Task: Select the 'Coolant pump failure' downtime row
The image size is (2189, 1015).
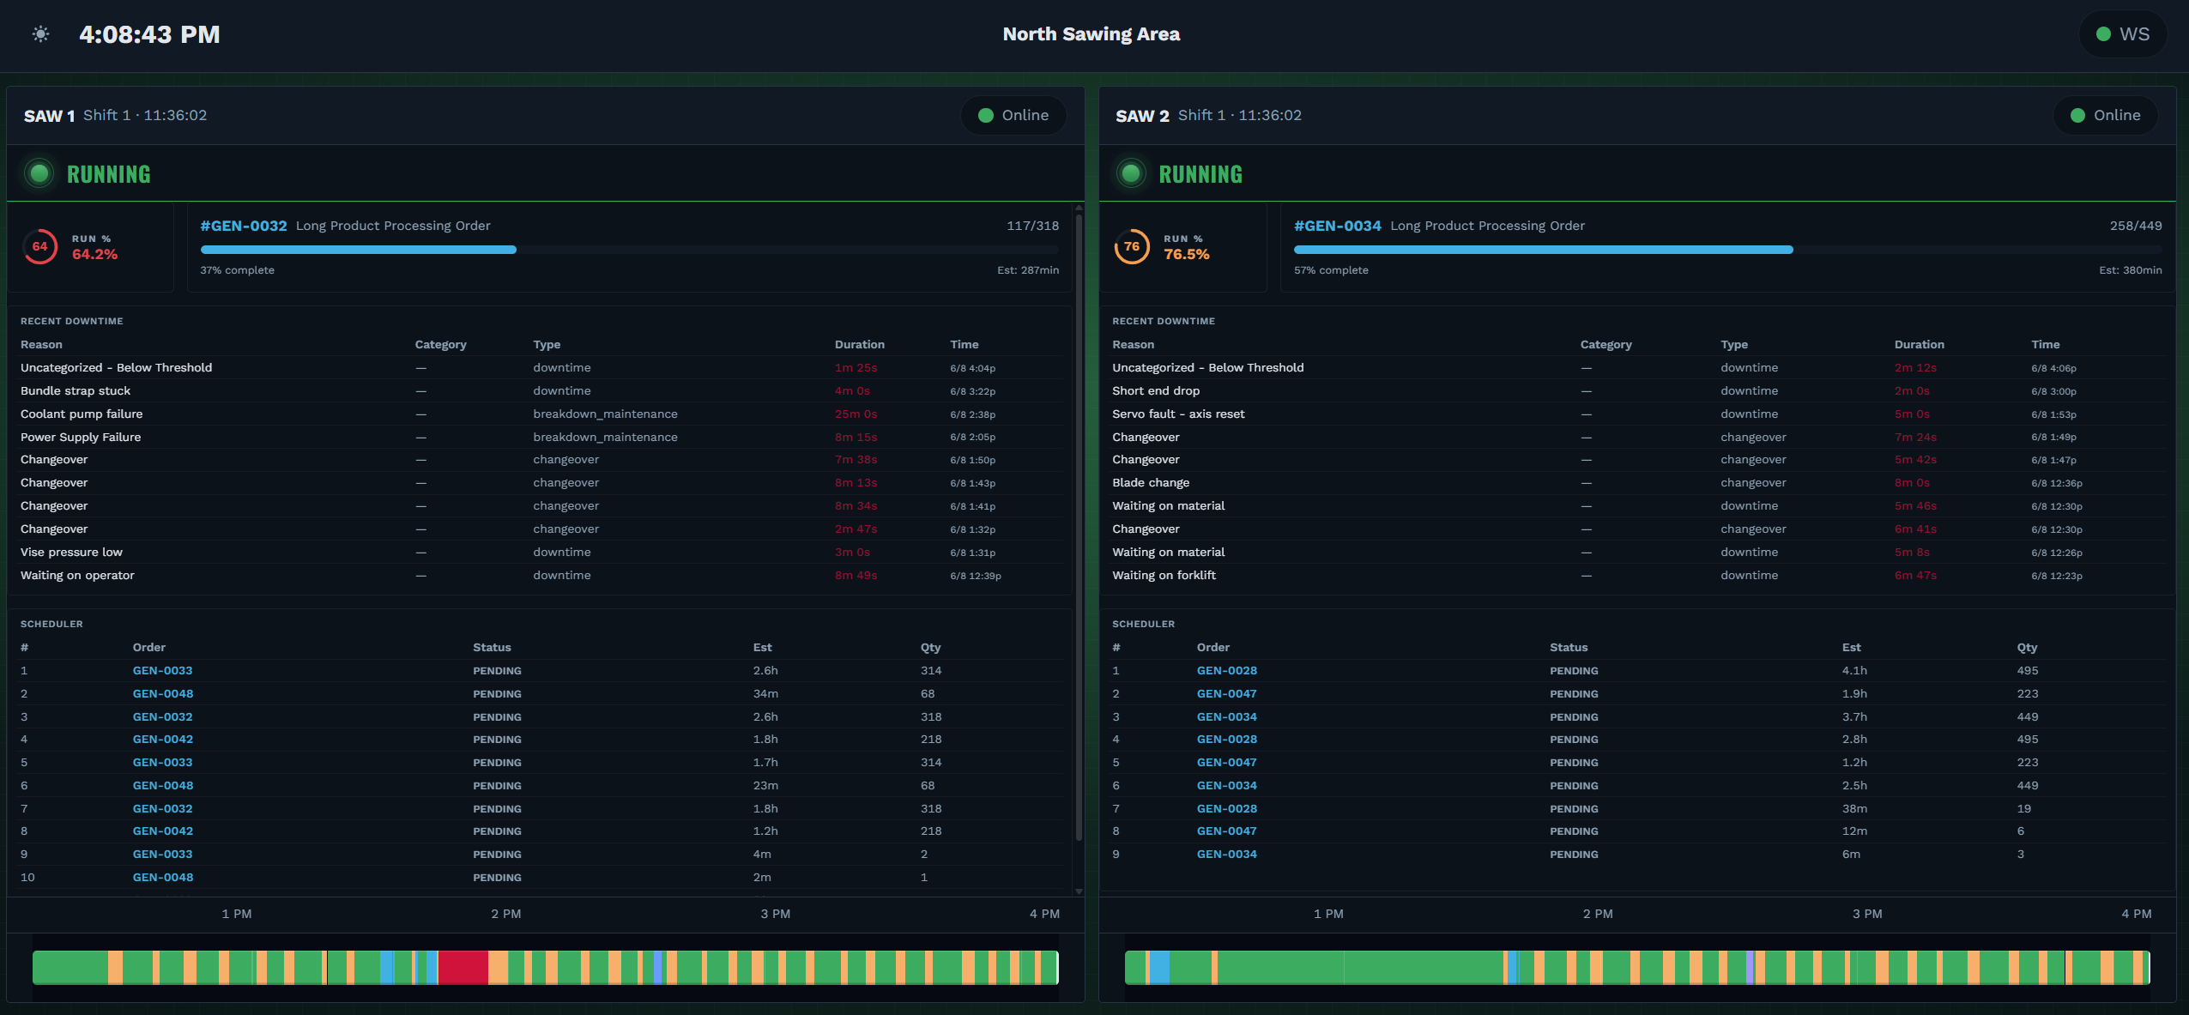Action: pyautogui.click(x=541, y=414)
